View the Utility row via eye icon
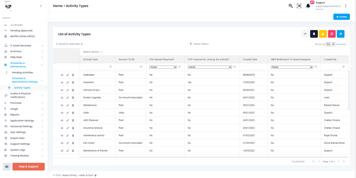 pos(62,113)
